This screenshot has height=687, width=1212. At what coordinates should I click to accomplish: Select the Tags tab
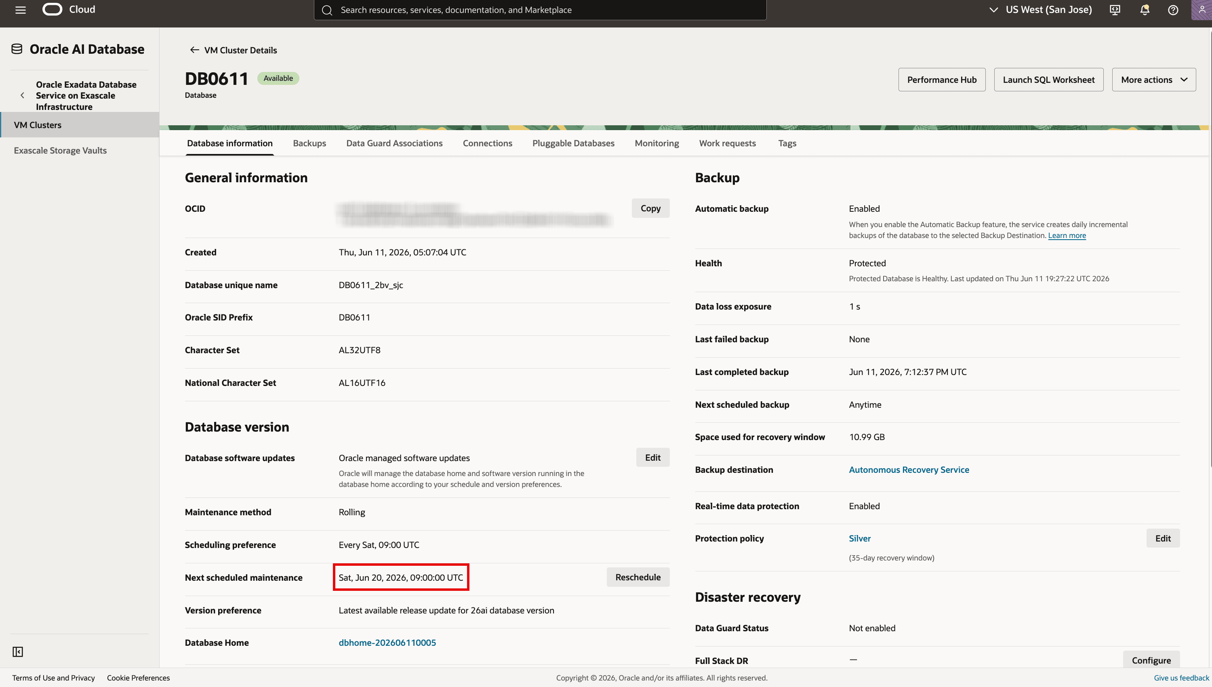click(787, 143)
